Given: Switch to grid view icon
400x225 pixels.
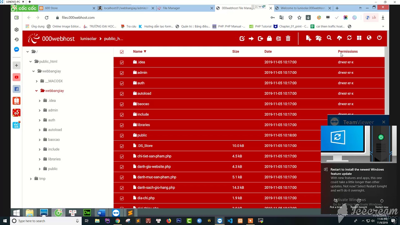Looking at the screenshot, I should tap(359, 38).
